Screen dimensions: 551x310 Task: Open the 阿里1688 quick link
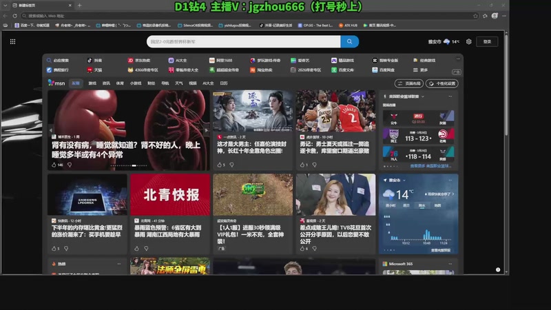tap(220, 61)
